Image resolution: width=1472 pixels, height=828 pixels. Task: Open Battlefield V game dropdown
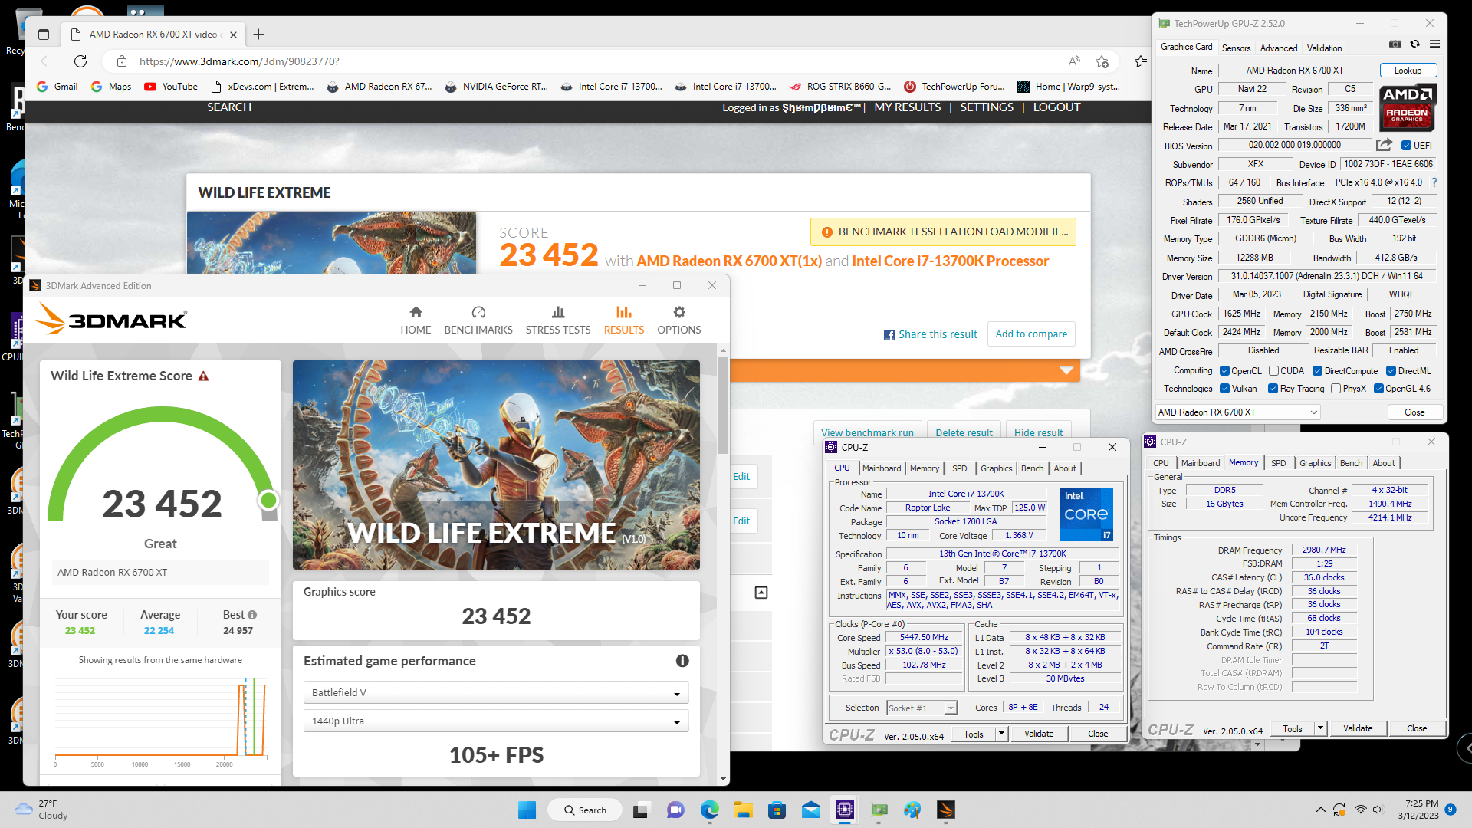496,692
